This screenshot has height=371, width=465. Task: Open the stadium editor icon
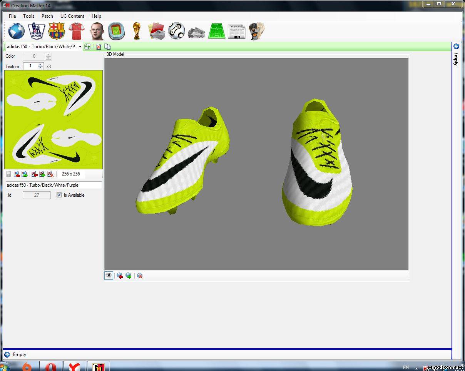116,31
